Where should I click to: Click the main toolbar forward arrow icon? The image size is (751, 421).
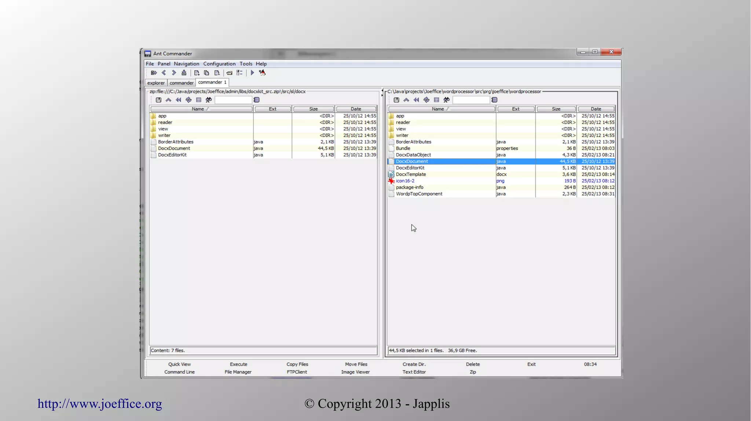174,73
